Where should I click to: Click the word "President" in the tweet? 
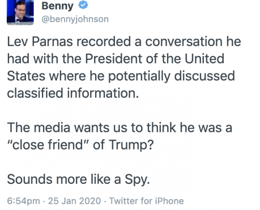[x=113, y=59]
